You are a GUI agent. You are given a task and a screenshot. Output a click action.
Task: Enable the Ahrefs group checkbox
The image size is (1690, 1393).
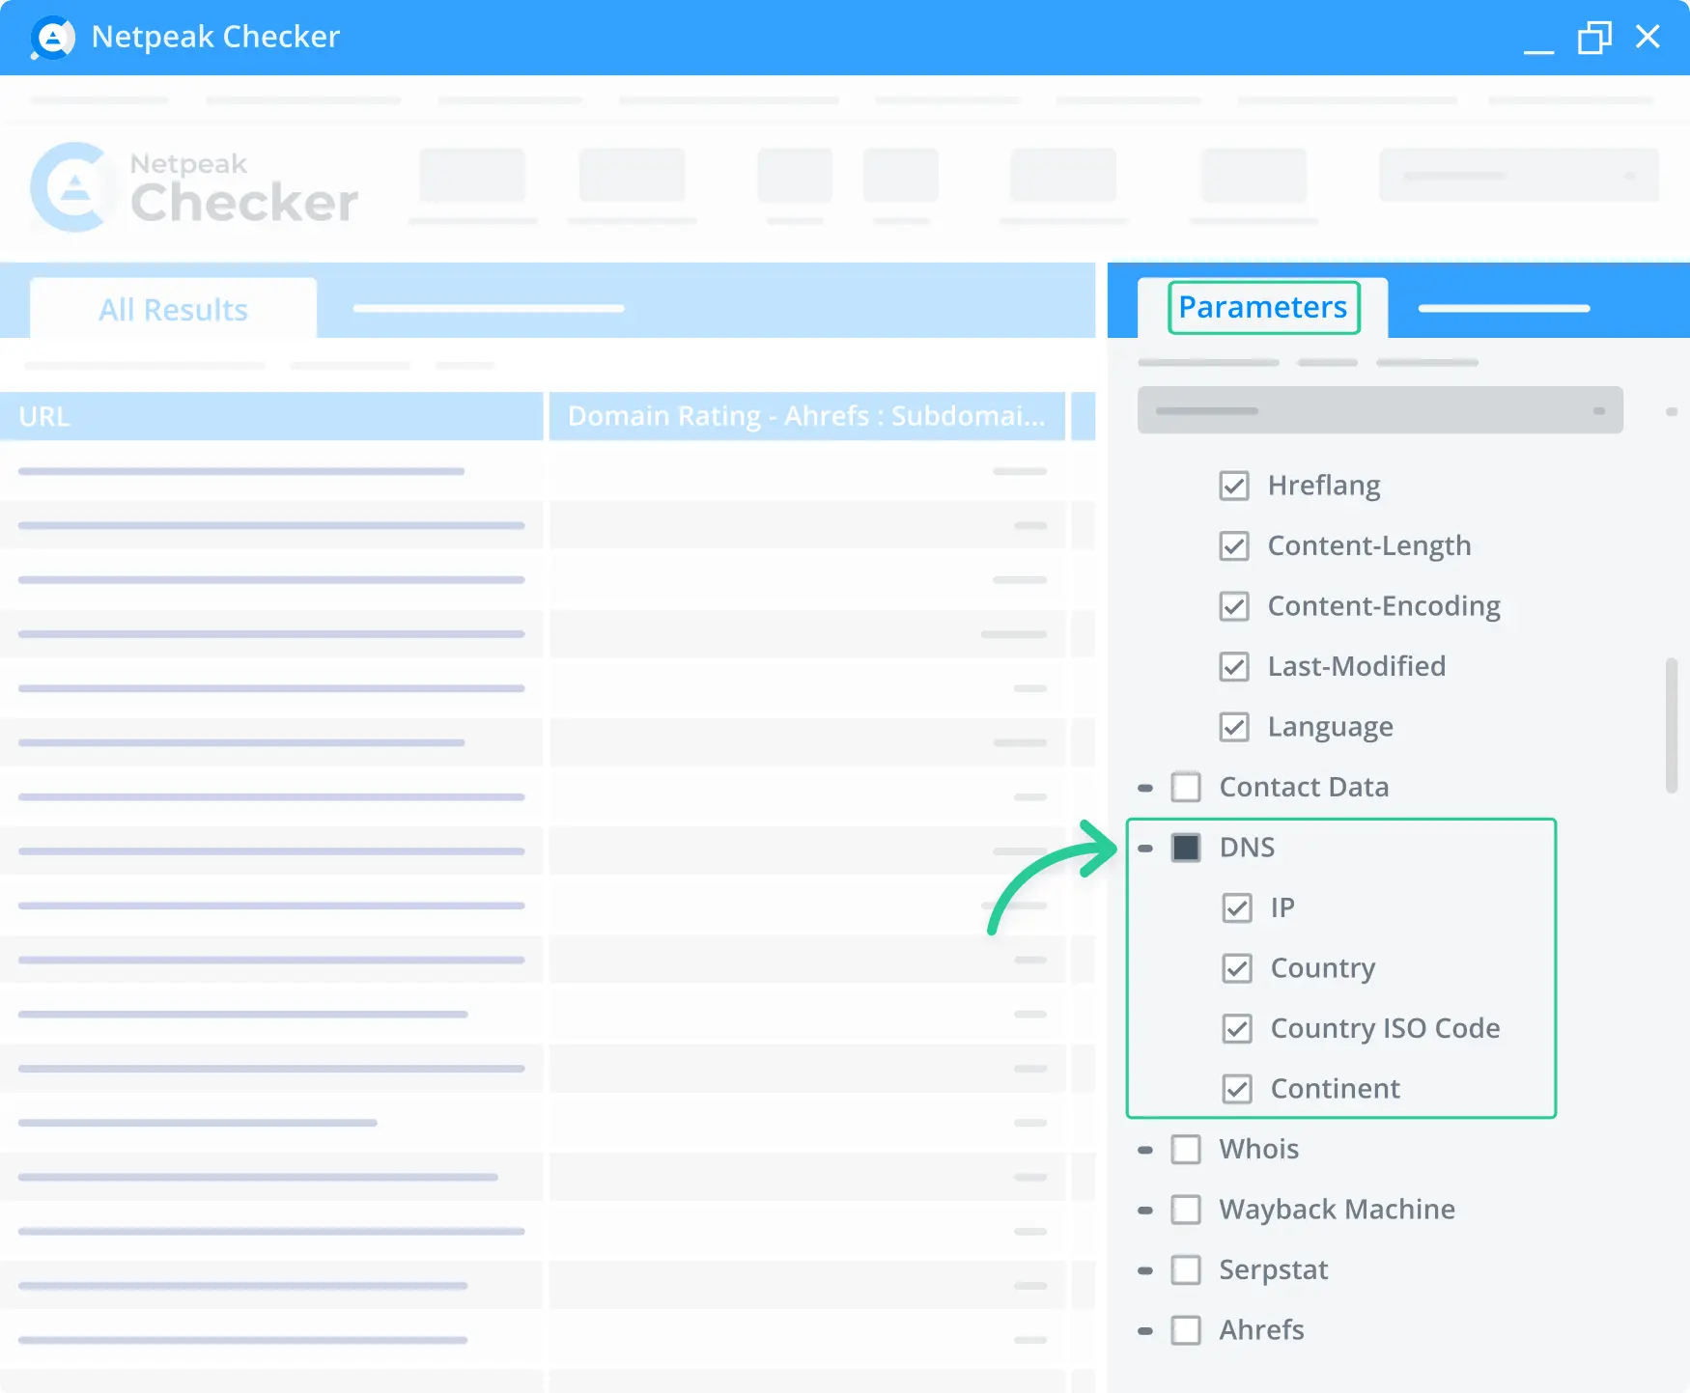coord(1186,1330)
